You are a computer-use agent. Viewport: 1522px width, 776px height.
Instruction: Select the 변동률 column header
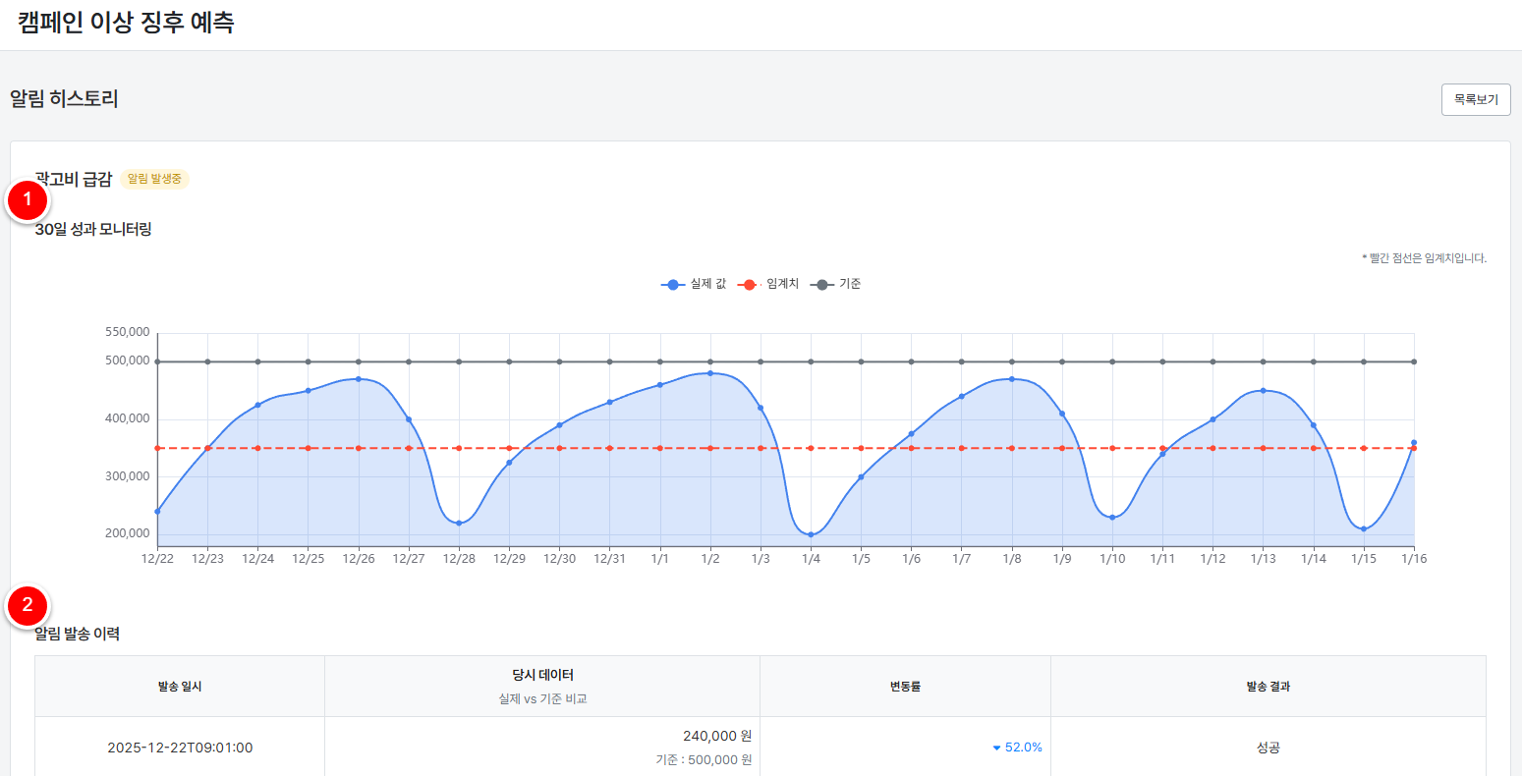(x=905, y=687)
